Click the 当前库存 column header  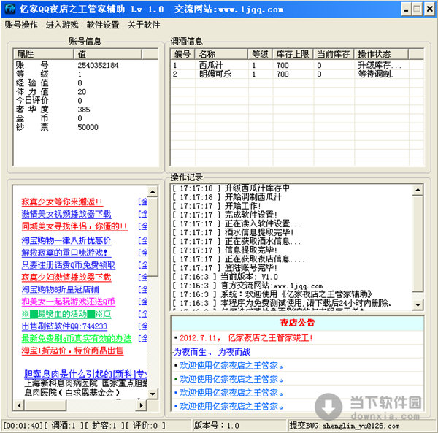click(x=334, y=54)
